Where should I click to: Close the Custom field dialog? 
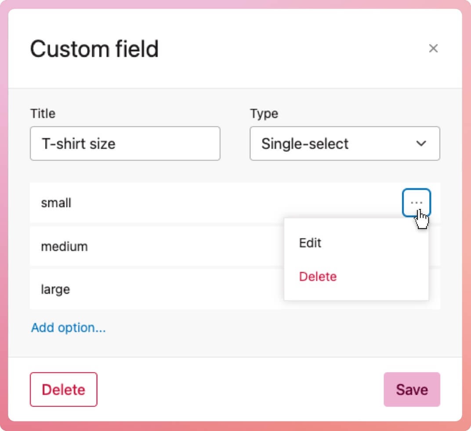pos(433,48)
